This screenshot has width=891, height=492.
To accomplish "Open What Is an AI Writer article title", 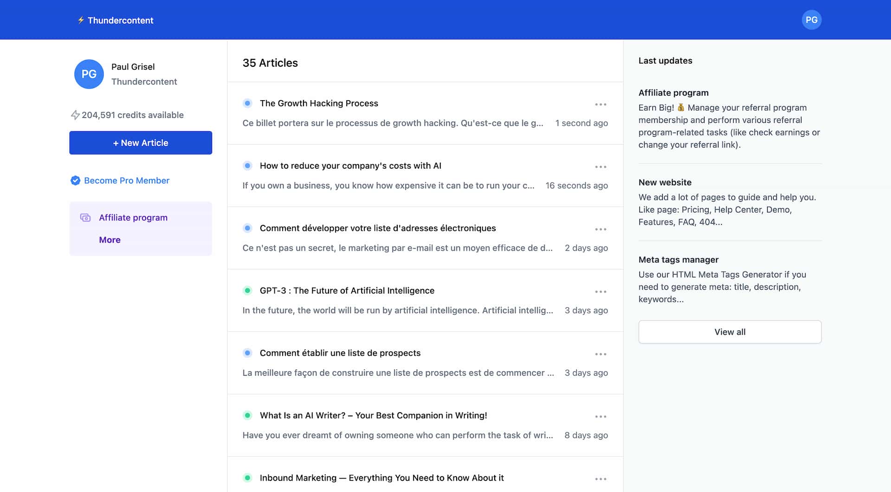I will 374,415.
